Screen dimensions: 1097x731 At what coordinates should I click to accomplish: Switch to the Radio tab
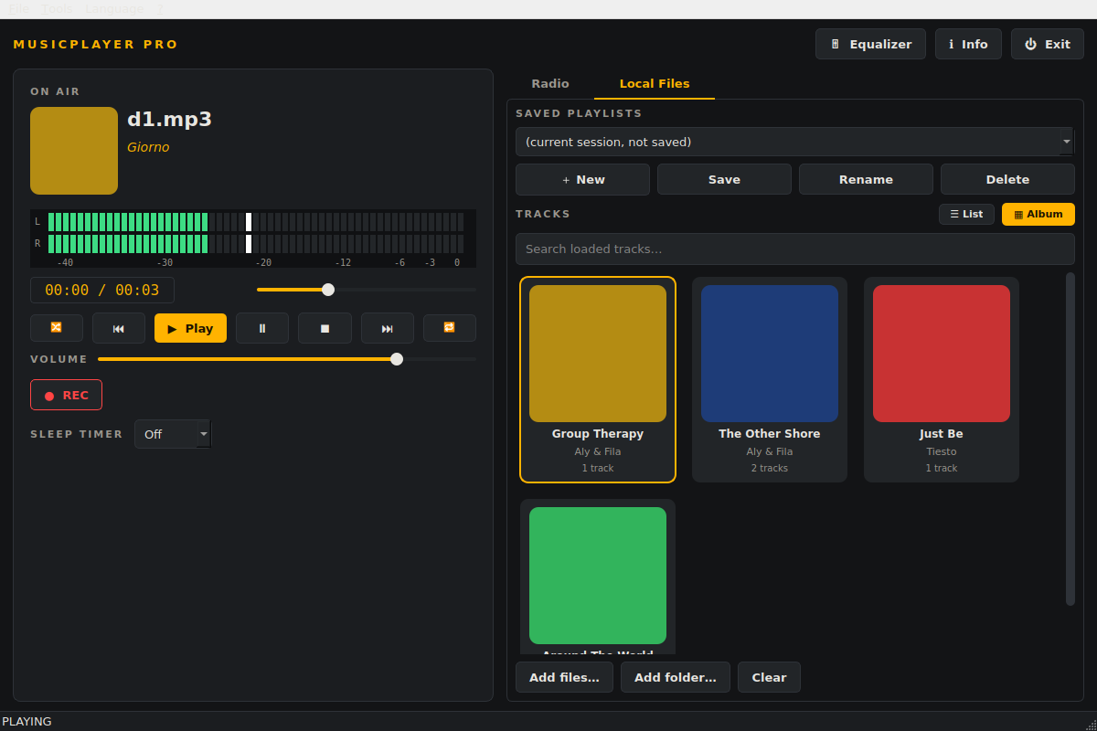click(x=550, y=83)
